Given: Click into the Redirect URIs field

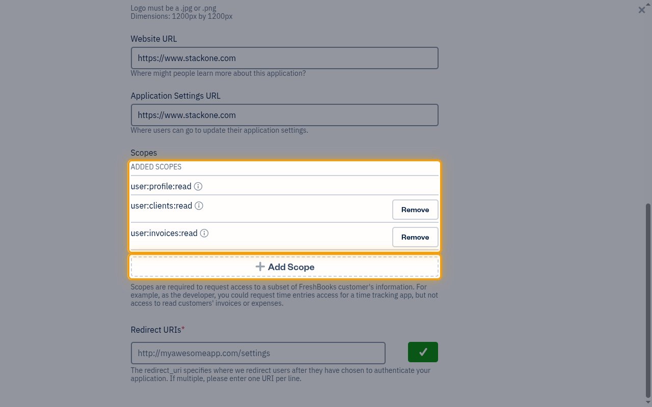Looking at the screenshot, I should pos(258,353).
